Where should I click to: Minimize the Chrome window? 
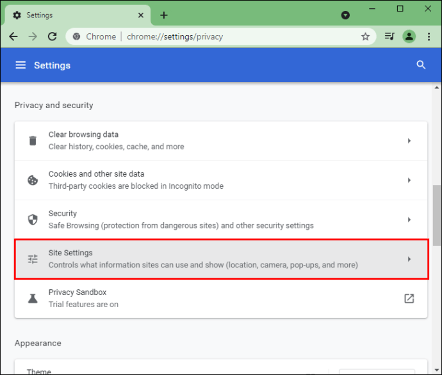pos(372,9)
